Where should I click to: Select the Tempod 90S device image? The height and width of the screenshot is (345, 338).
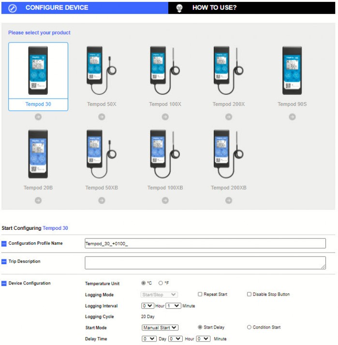[292, 71]
